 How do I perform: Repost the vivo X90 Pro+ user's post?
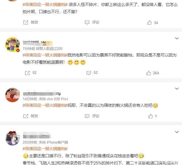coord(31,116)
